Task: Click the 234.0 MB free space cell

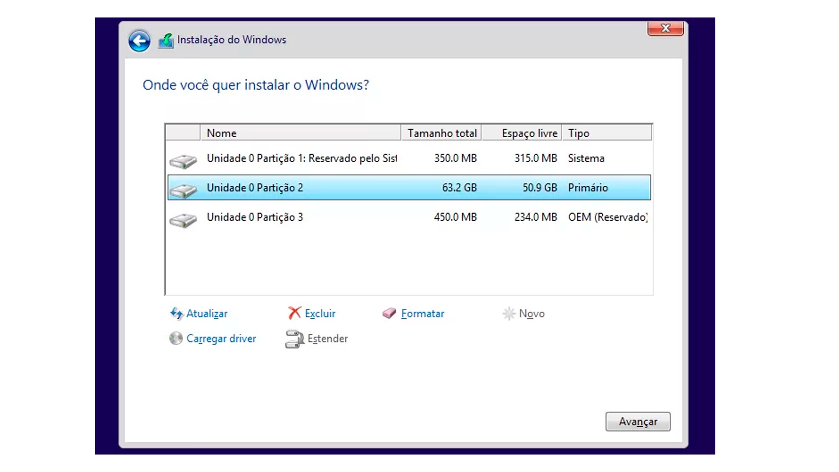Action: 536,217
